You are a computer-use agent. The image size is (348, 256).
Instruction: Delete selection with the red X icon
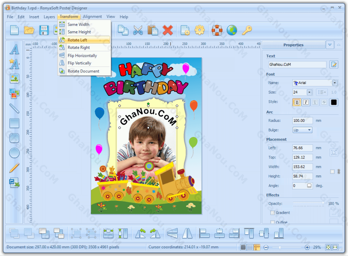168,30
